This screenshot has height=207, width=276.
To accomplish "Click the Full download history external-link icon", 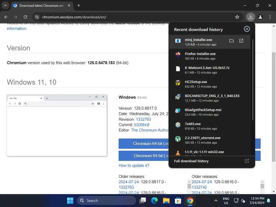I will coord(247,161).
